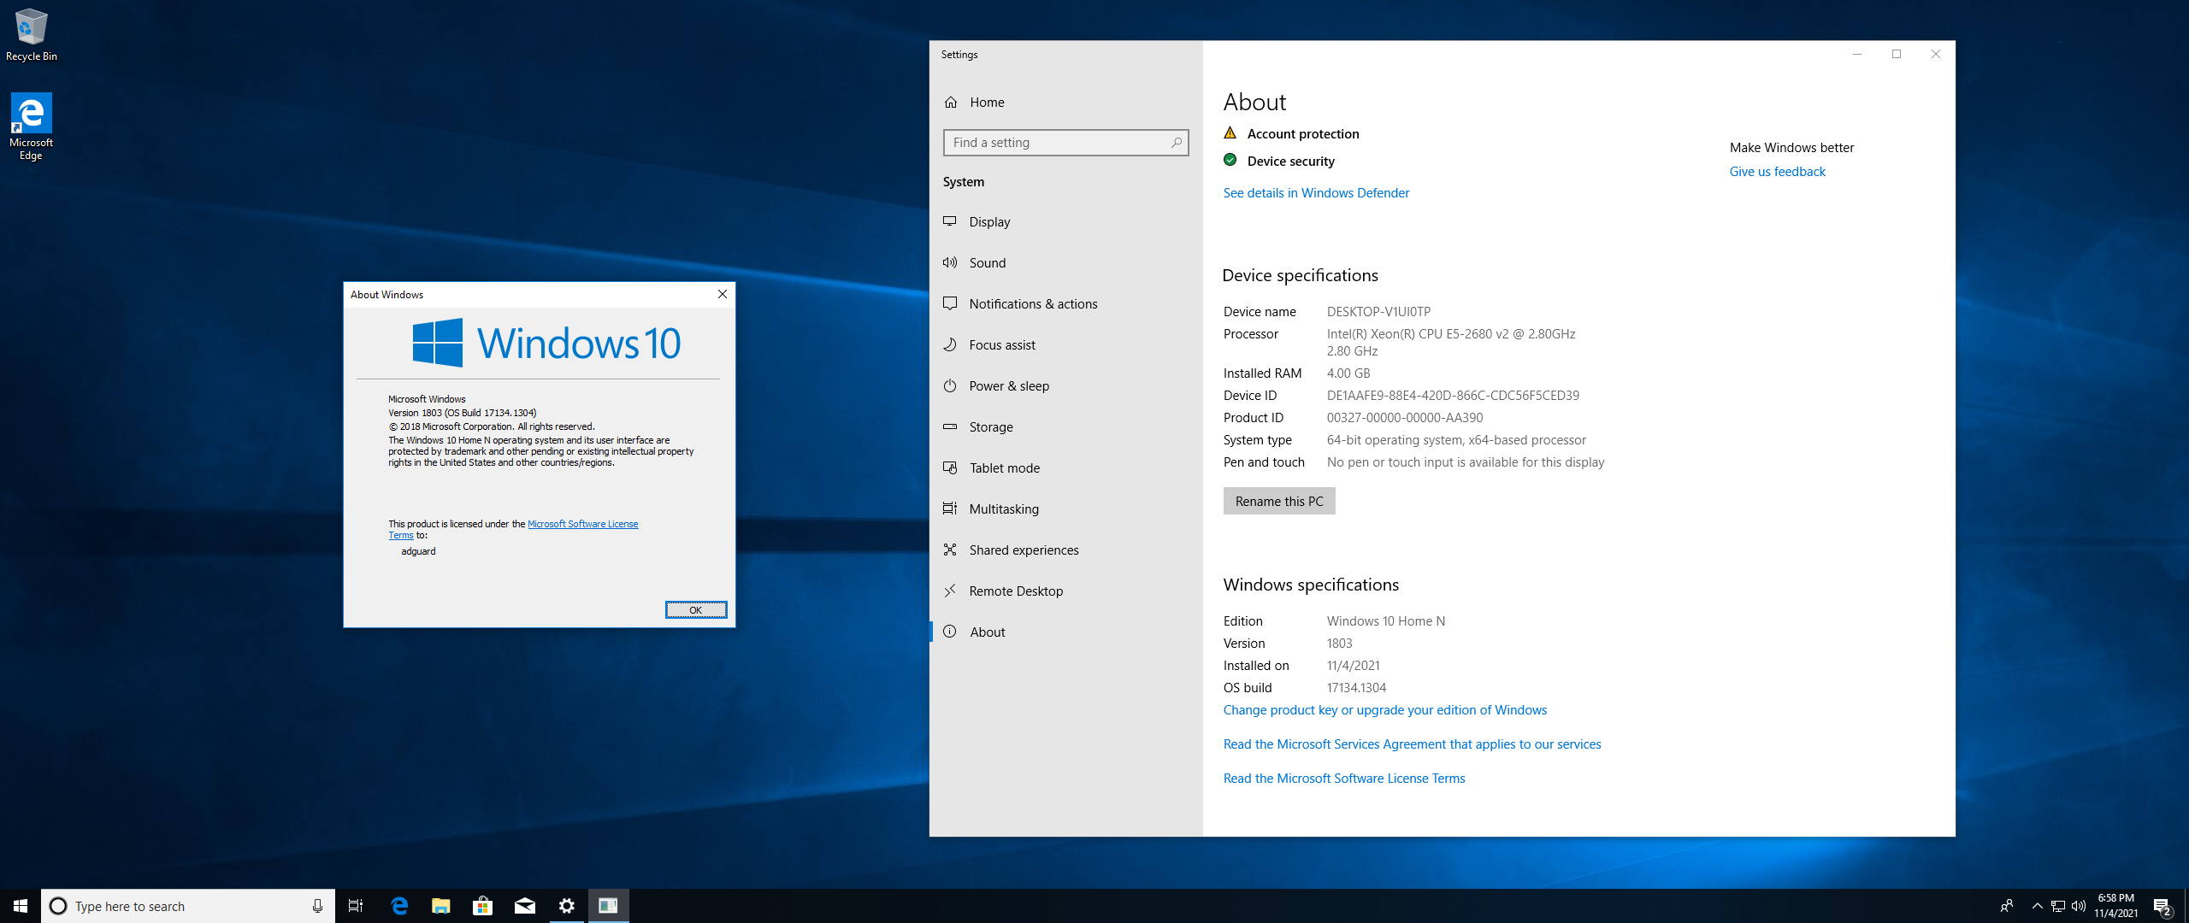Screen dimensions: 2189x923
Task: Maximize the Settings window
Action: (1897, 54)
